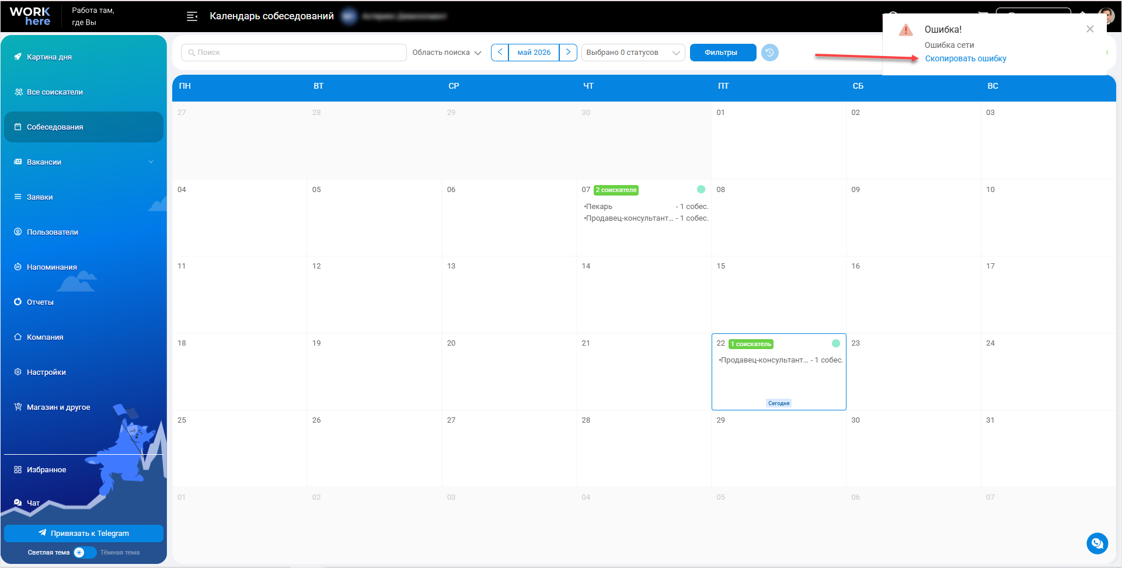The image size is (1122, 568).
Task: Open Компания in the sidebar
Action: [x=83, y=337]
